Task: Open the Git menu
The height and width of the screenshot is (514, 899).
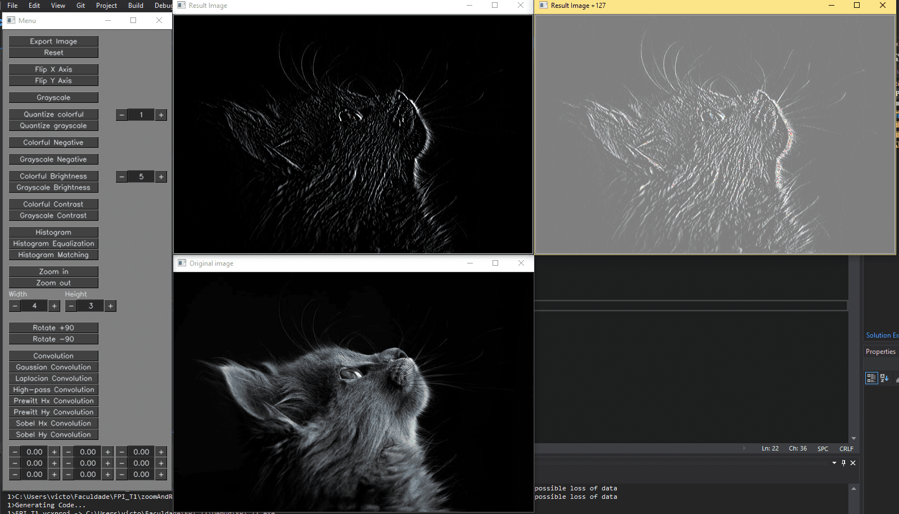Action: [80, 6]
